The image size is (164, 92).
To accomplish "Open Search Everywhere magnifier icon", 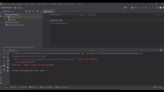I will tap(157, 8).
